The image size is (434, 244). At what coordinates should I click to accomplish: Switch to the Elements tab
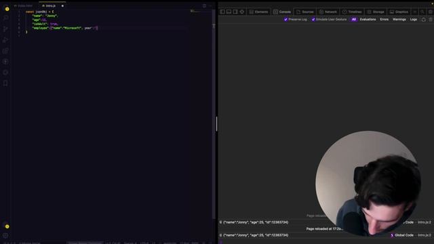(x=259, y=12)
